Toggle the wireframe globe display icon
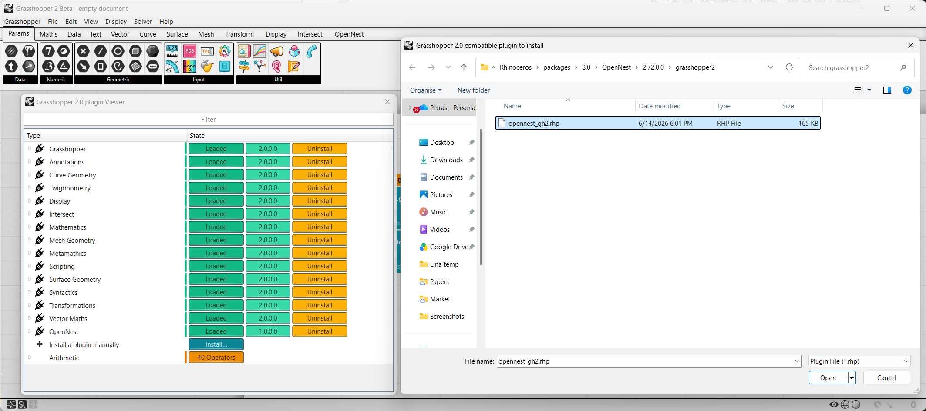 (845, 404)
